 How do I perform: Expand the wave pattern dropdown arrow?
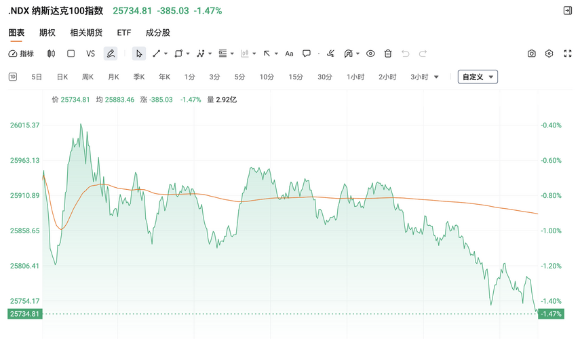210,54
